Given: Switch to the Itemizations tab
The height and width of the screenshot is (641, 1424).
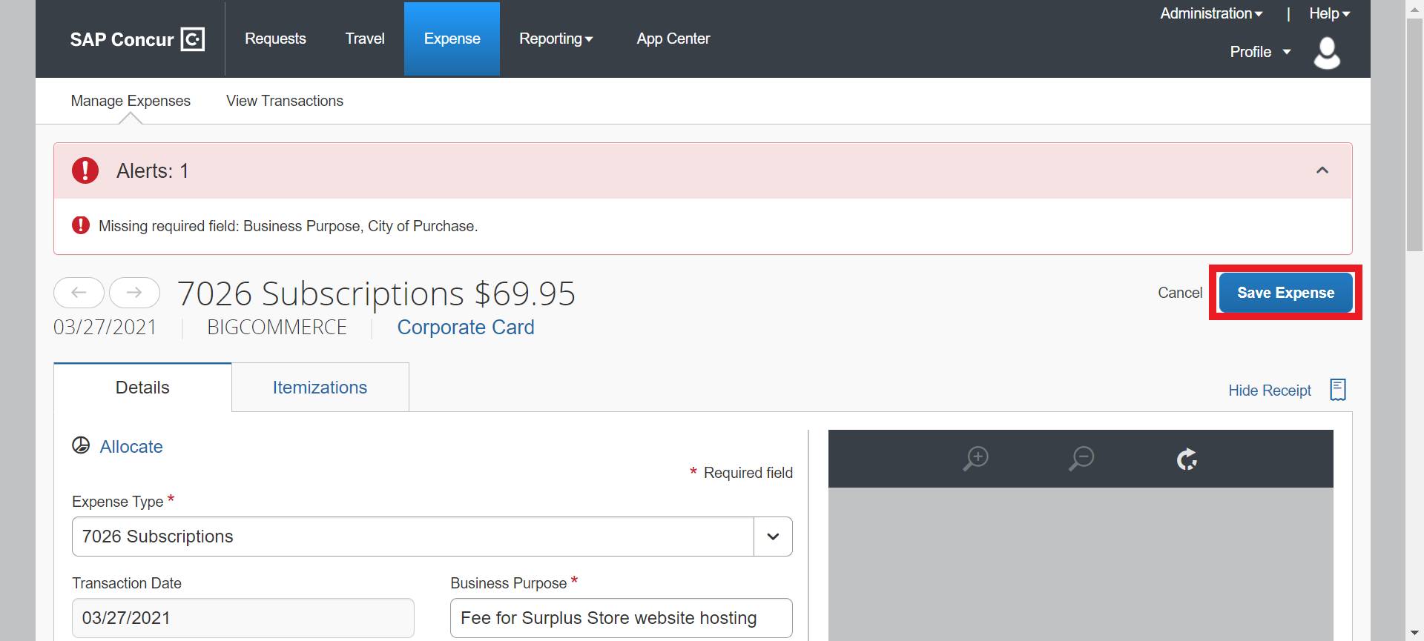Looking at the screenshot, I should [x=320, y=388].
